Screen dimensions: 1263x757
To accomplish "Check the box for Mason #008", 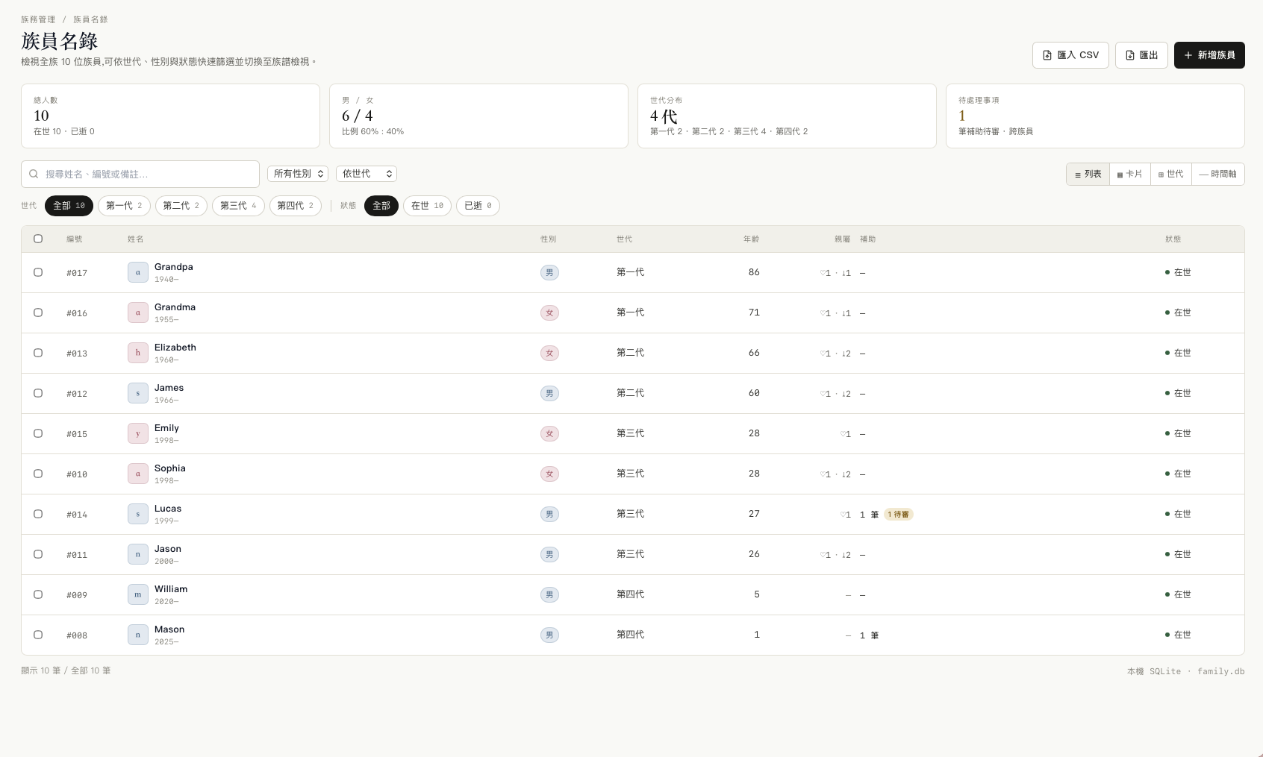I will 38,635.
